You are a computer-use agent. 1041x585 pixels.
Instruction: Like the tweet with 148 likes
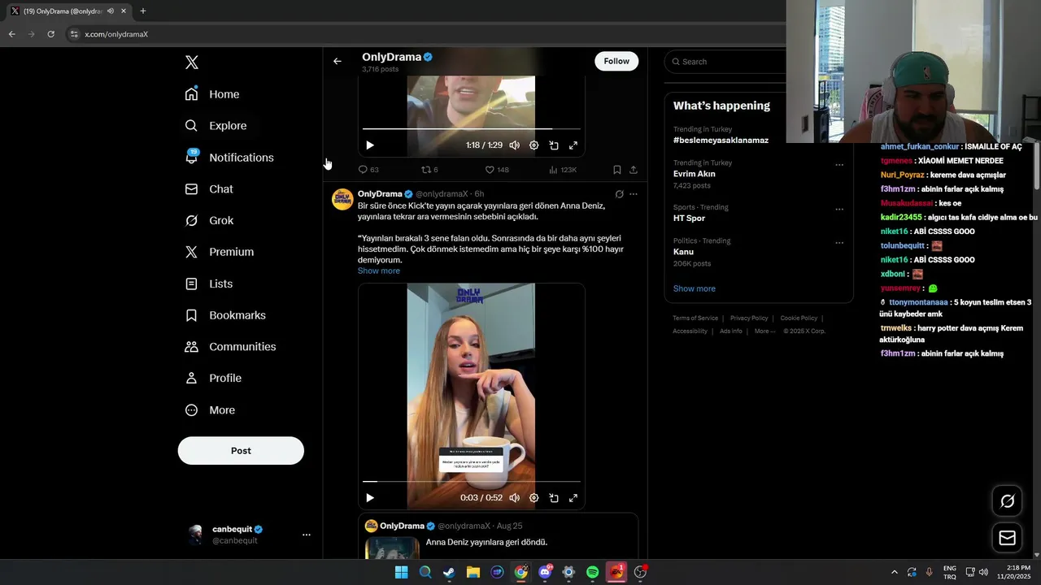[x=497, y=170]
